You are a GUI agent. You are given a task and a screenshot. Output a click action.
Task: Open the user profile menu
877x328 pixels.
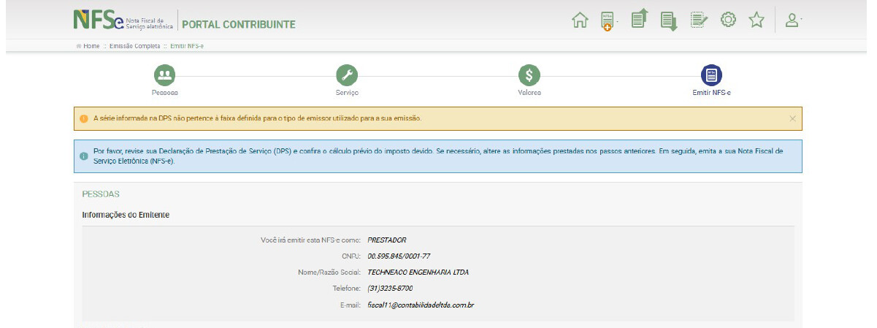(x=792, y=20)
